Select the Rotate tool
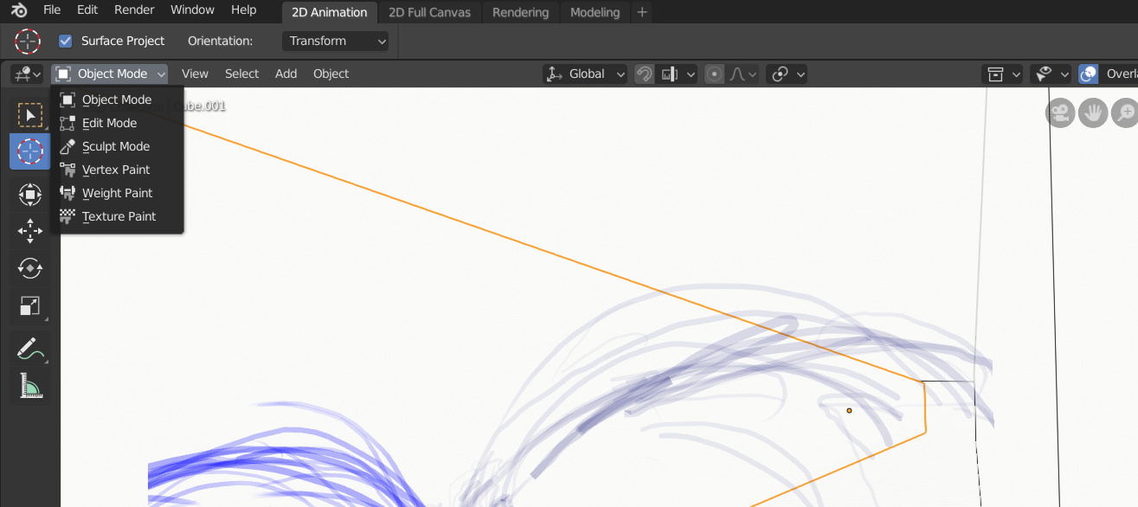The width and height of the screenshot is (1138, 507). pos(29,268)
